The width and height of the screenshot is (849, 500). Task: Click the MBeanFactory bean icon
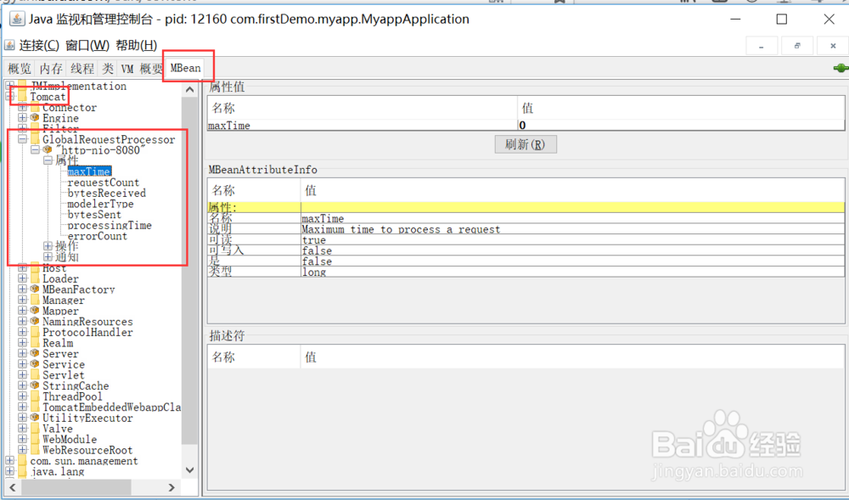pyautogui.click(x=35, y=289)
